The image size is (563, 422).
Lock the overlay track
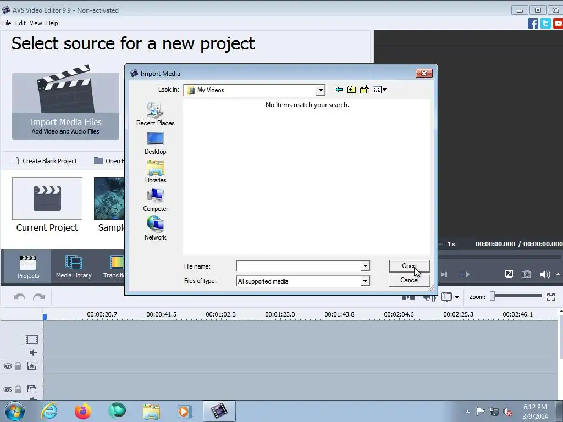point(18,390)
